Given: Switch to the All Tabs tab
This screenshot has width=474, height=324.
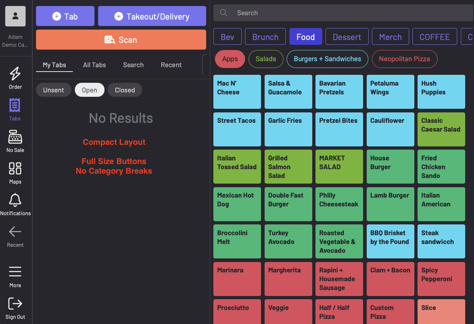Looking at the screenshot, I should (94, 65).
